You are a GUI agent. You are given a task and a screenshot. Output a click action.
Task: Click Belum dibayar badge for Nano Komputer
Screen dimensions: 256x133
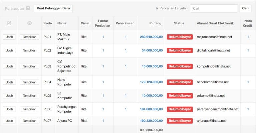pyautogui.click(x=180, y=82)
